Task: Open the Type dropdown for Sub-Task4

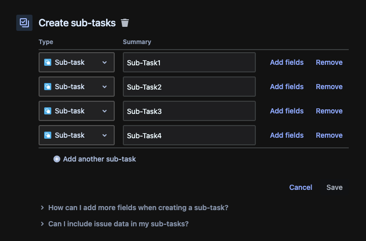Action: 76,135
